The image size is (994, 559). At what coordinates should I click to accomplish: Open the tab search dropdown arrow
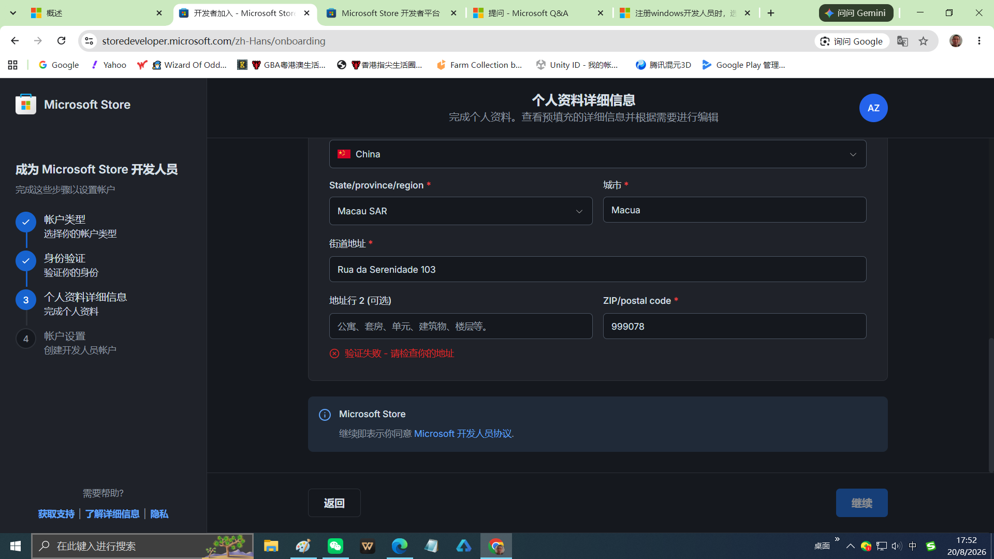click(13, 13)
